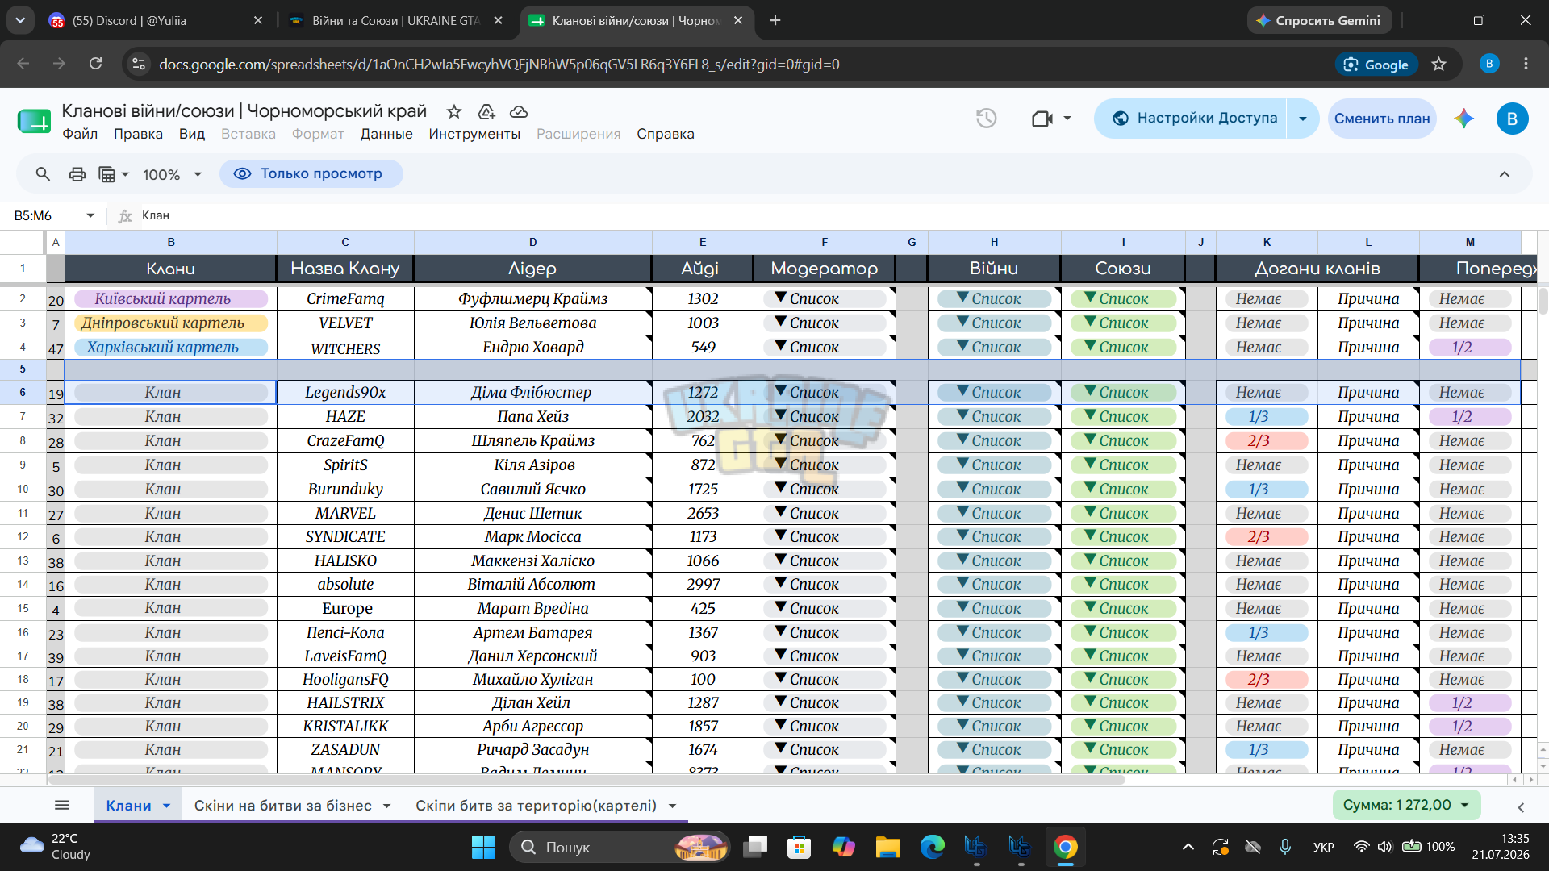The height and width of the screenshot is (871, 1549).
Task: Open the all sheets list icon
Action: (x=62, y=805)
